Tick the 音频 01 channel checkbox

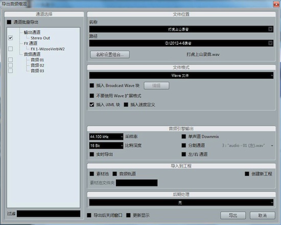click(10, 59)
